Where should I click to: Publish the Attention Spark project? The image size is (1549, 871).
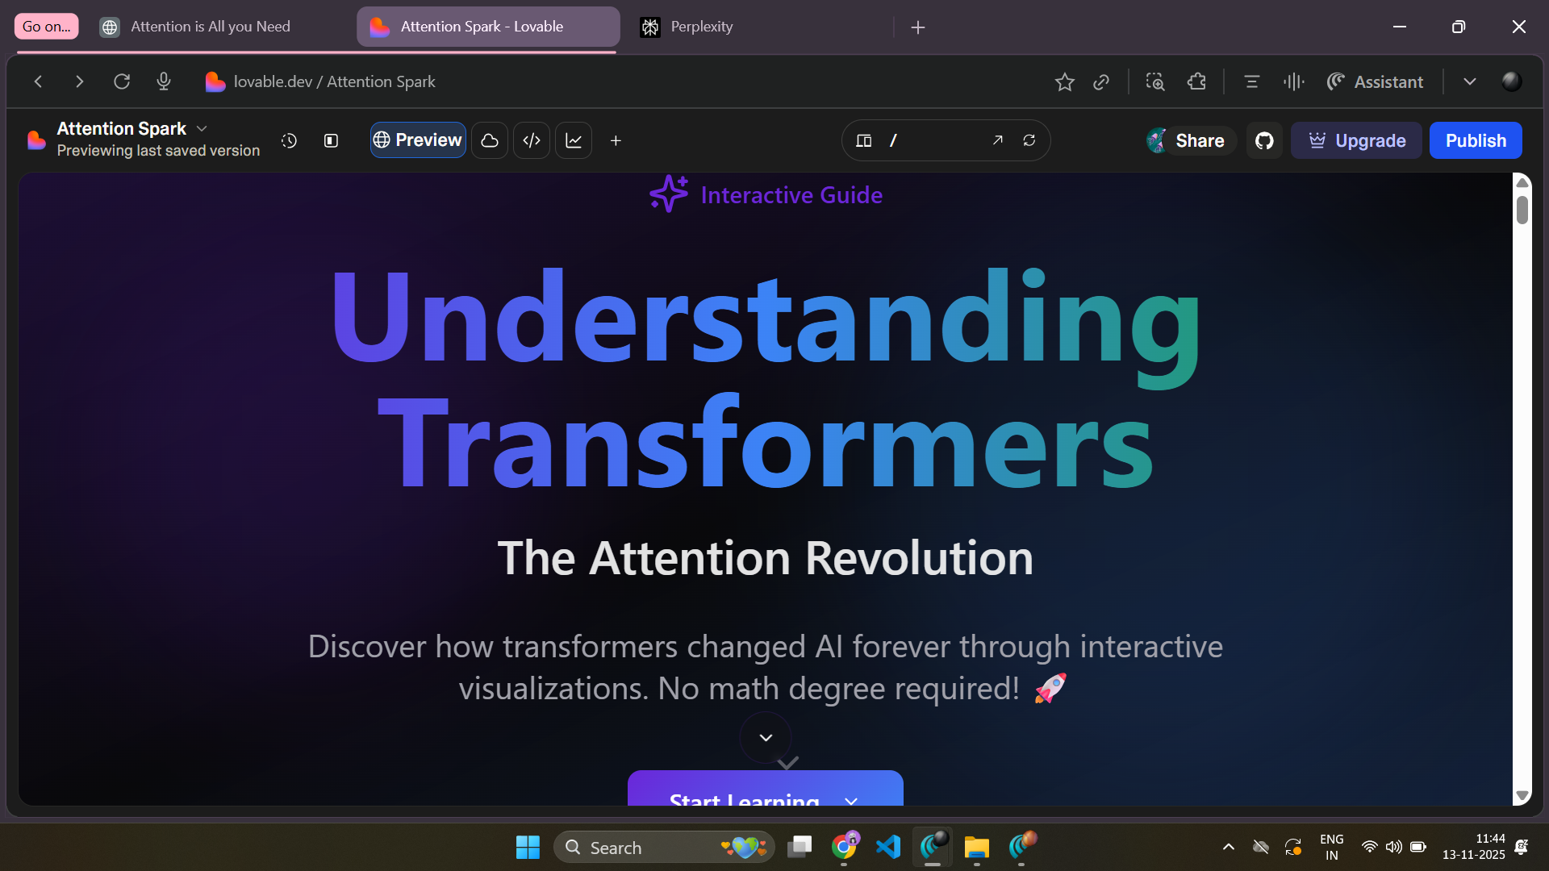1476,140
